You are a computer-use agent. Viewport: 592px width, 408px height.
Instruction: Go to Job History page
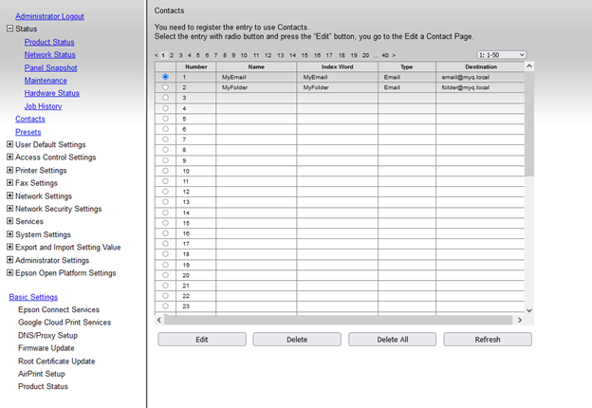tap(43, 106)
